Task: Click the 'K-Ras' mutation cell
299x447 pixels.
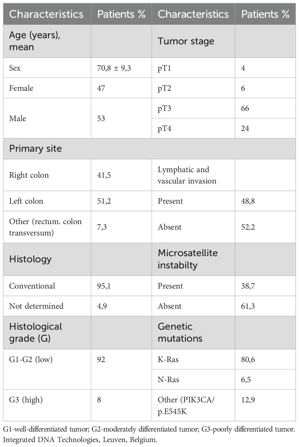Action: pyautogui.click(x=168, y=359)
